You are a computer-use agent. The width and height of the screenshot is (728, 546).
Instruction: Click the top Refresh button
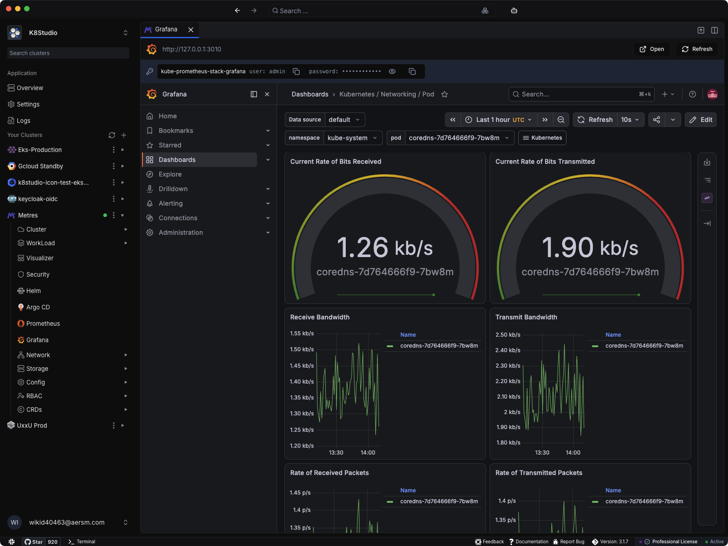coord(697,49)
